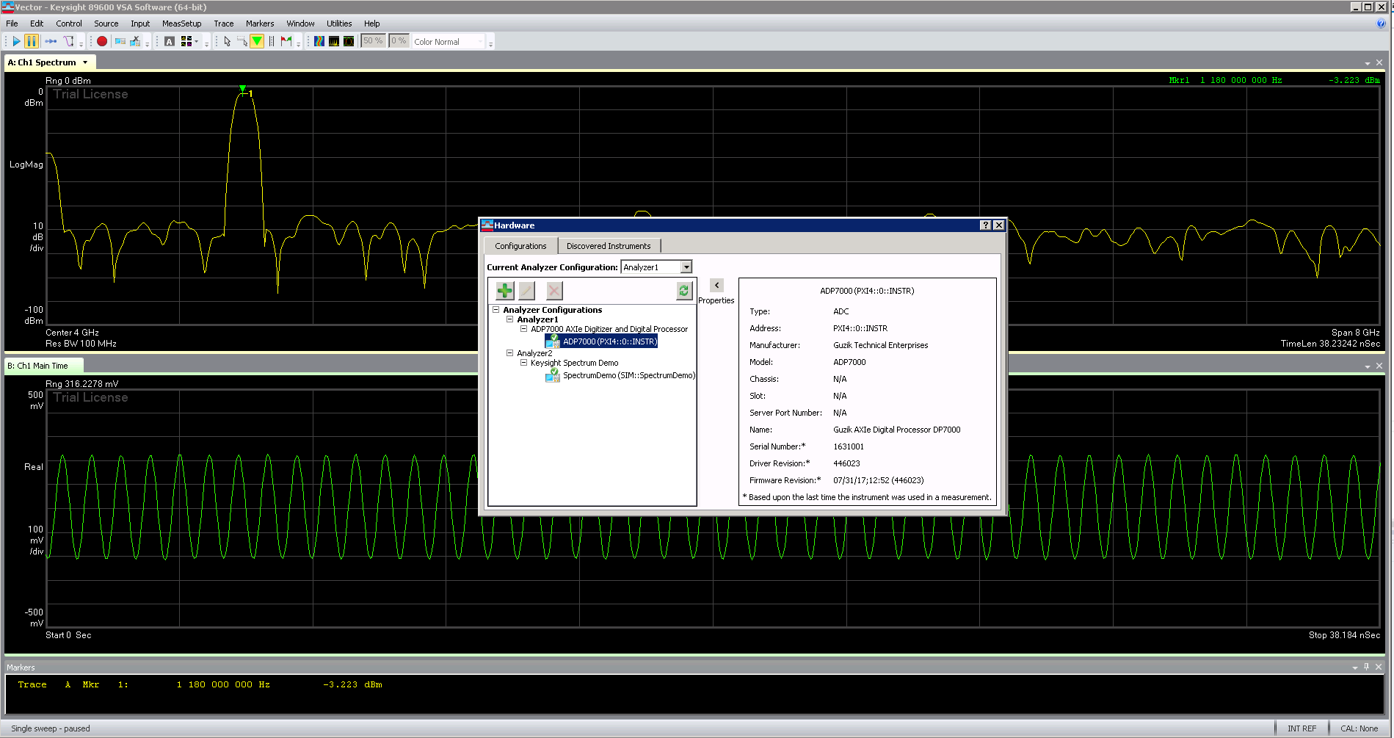Switch to Discovered Instruments tab
Viewport: 1394px width, 738px height.
pyautogui.click(x=609, y=246)
